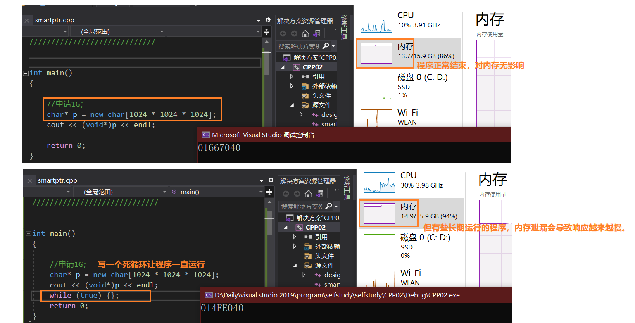The height and width of the screenshot is (323, 635).
Task: Collapse 源文件 folder in upper solution tree
Action: (292, 105)
